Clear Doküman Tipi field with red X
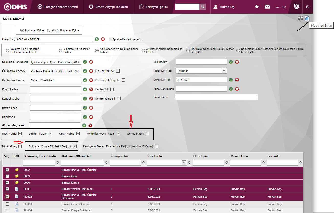334x213 pixels. click(237, 80)
